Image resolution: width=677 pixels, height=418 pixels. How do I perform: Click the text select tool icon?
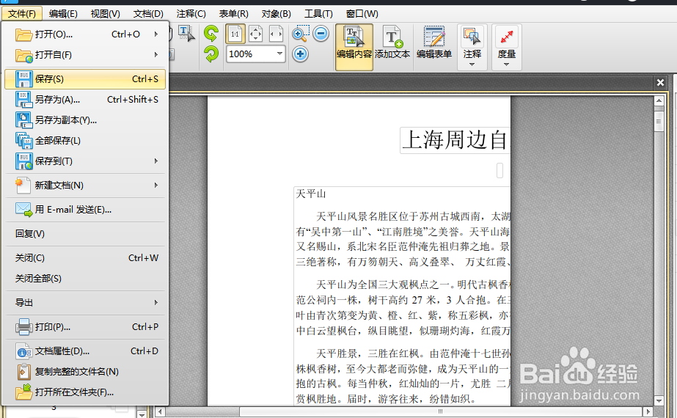point(186,33)
